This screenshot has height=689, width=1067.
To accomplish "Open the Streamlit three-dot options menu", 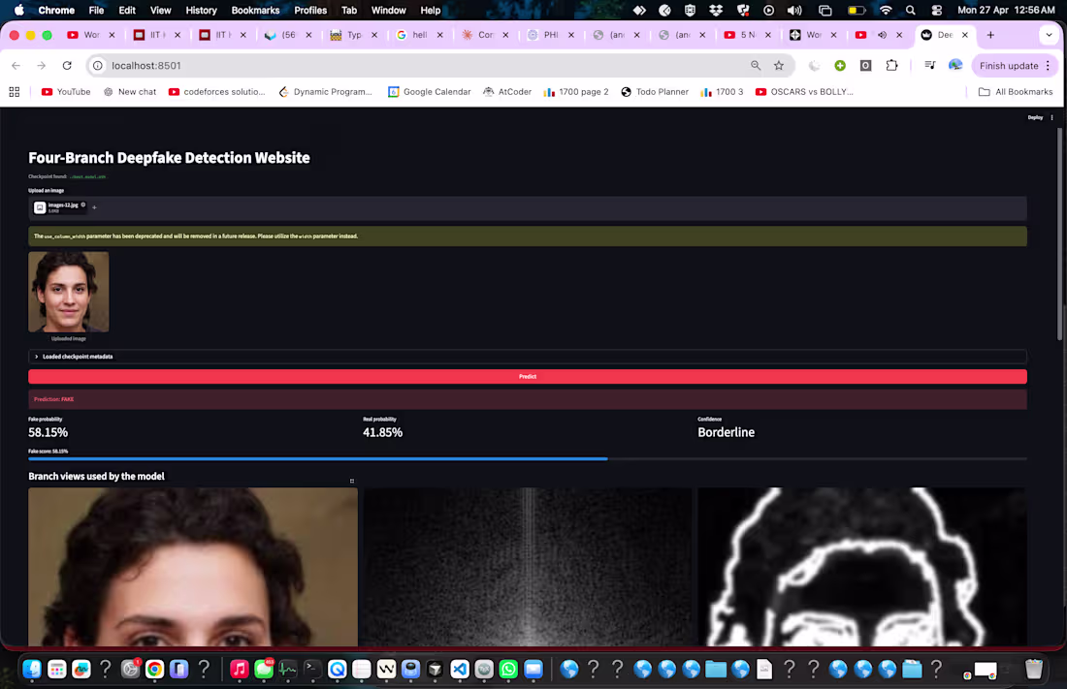I will 1051,117.
